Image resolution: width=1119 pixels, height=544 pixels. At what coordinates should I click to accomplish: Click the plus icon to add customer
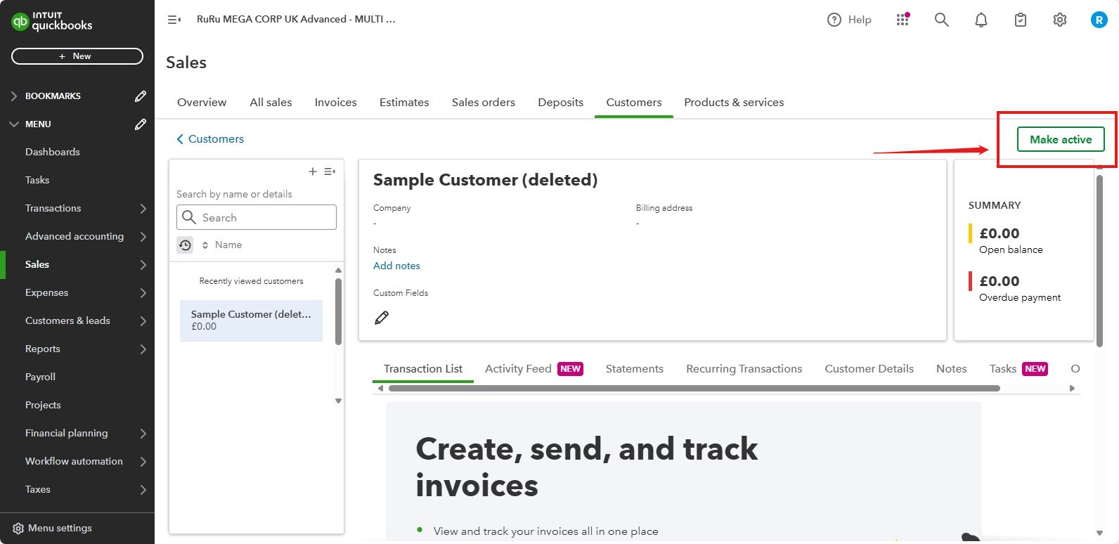pyautogui.click(x=313, y=171)
